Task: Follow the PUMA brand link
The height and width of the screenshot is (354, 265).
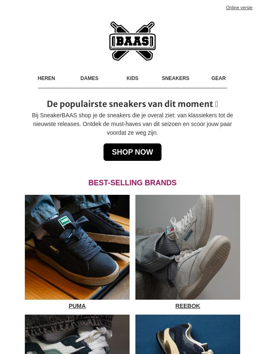Action: tap(77, 306)
